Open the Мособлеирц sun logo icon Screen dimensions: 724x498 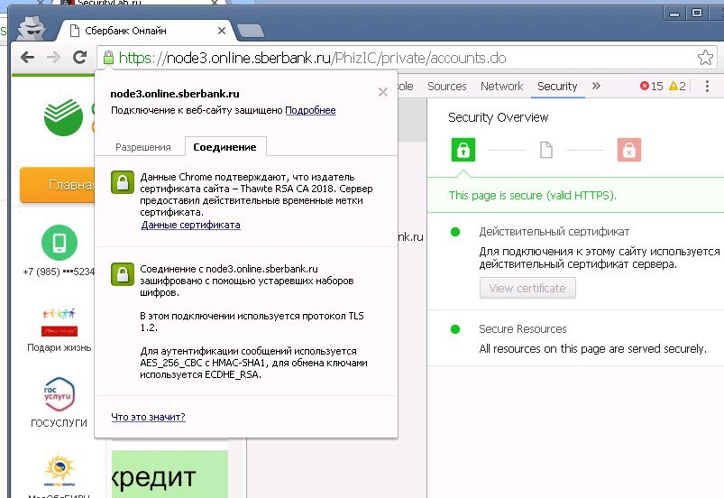60,470
